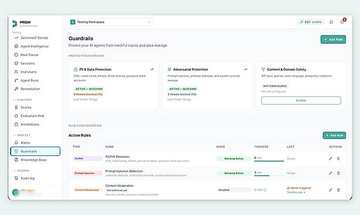The image size is (360, 215).
Task: Click Disabled mode for Content Moderation
Action: click(x=234, y=190)
